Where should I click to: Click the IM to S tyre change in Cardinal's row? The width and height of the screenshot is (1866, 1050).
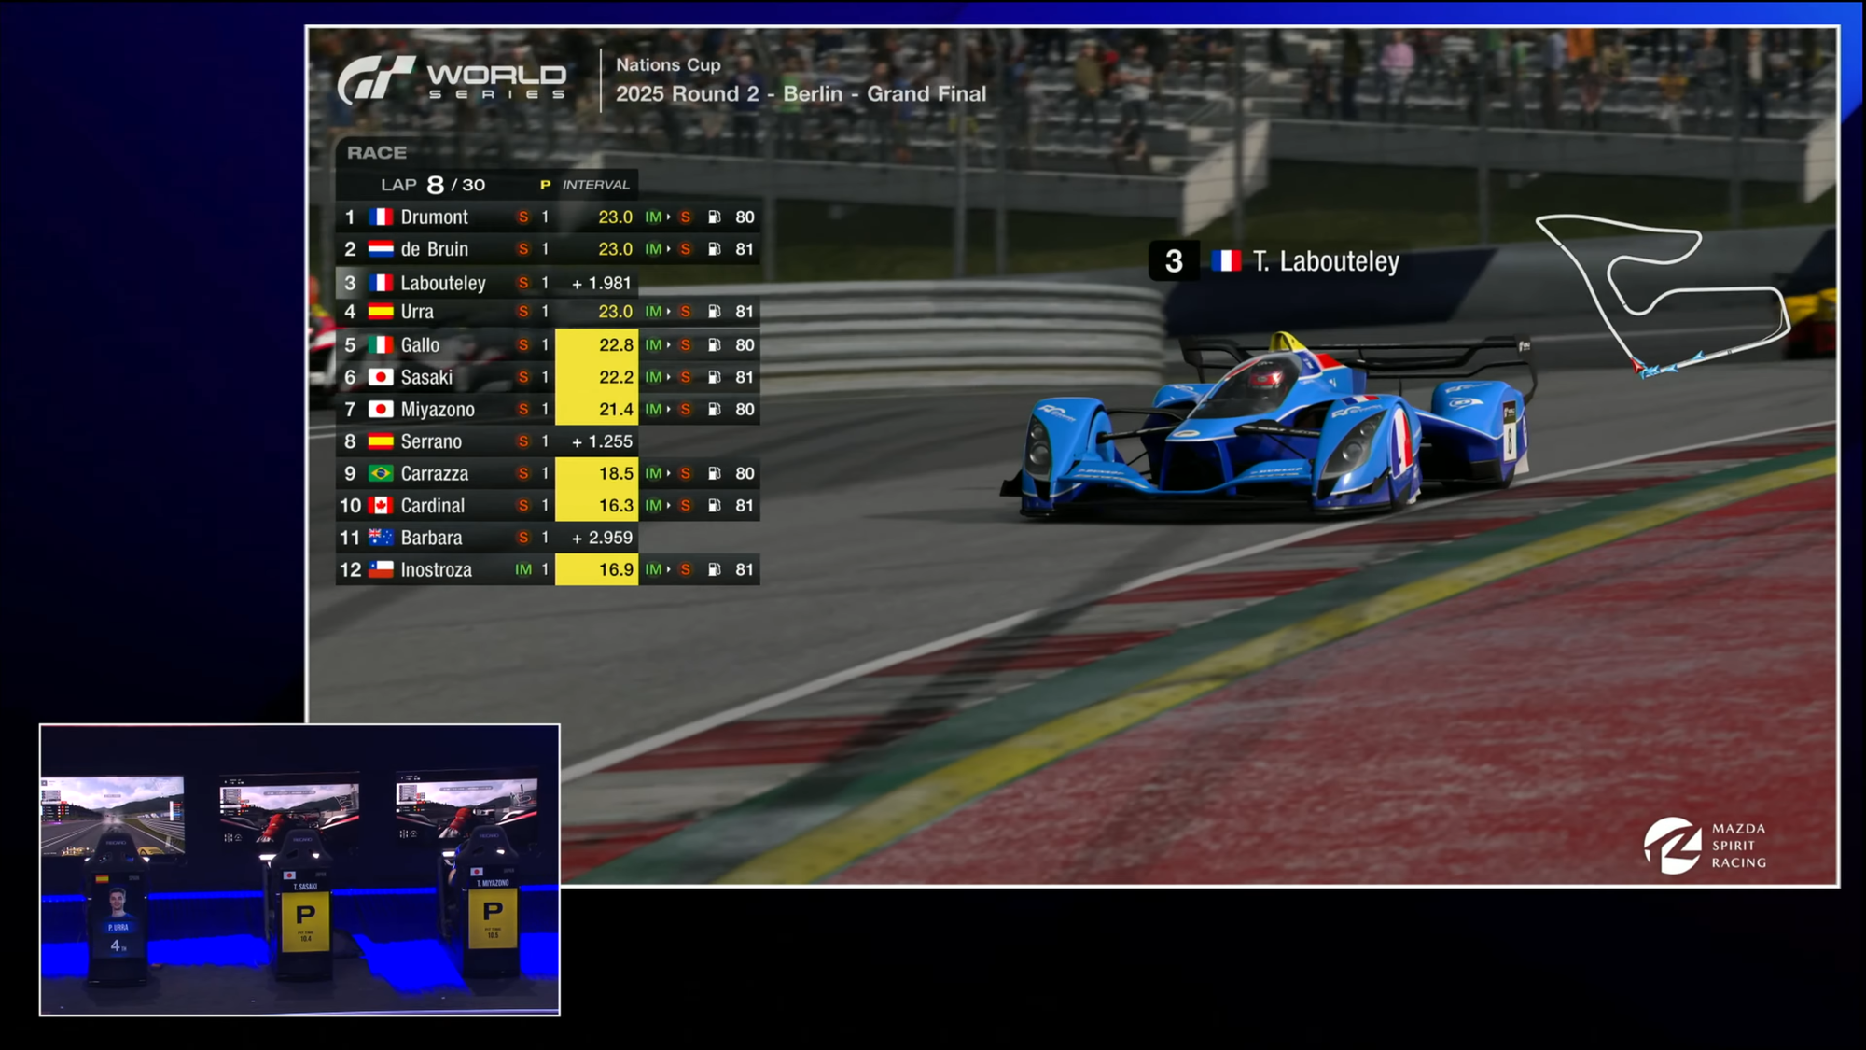668,505
